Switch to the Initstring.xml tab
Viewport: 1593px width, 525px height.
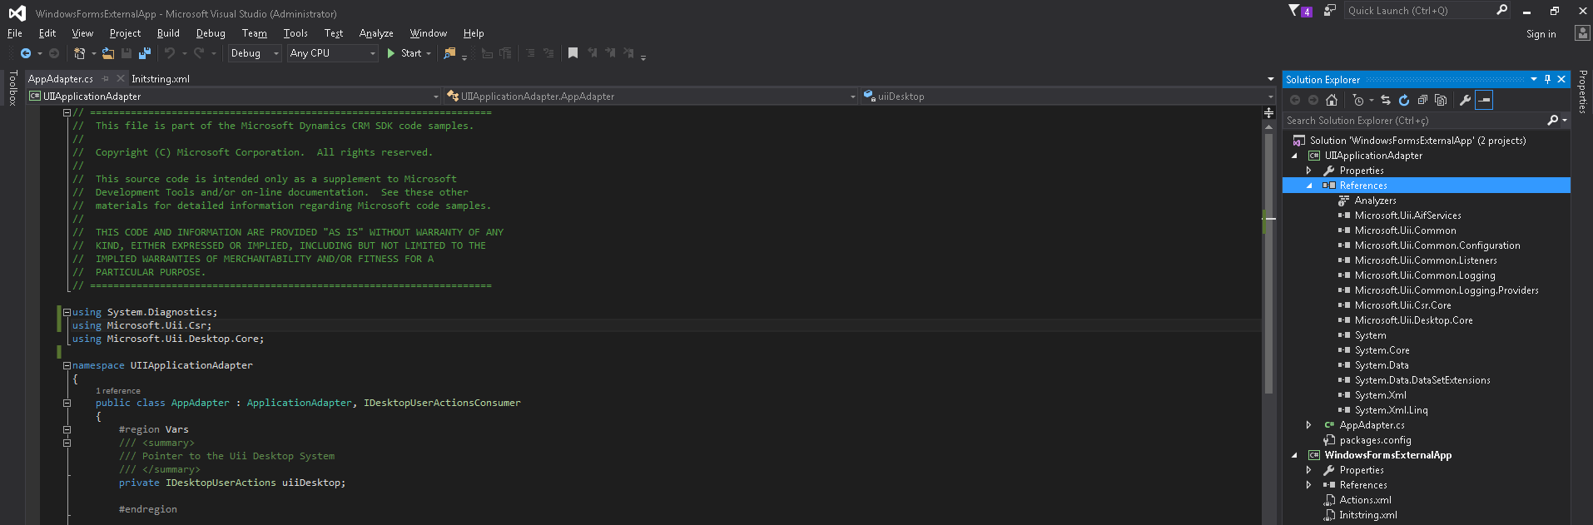click(x=161, y=79)
